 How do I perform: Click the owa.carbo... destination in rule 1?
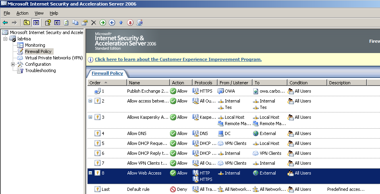click(x=272, y=91)
